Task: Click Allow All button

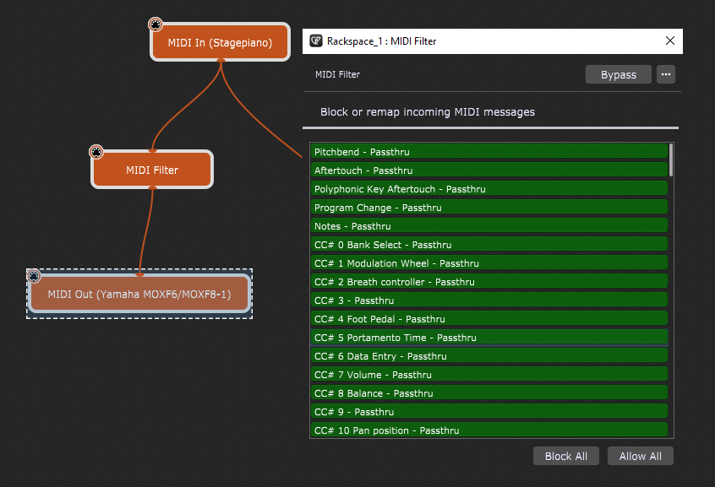Action: click(x=641, y=456)
